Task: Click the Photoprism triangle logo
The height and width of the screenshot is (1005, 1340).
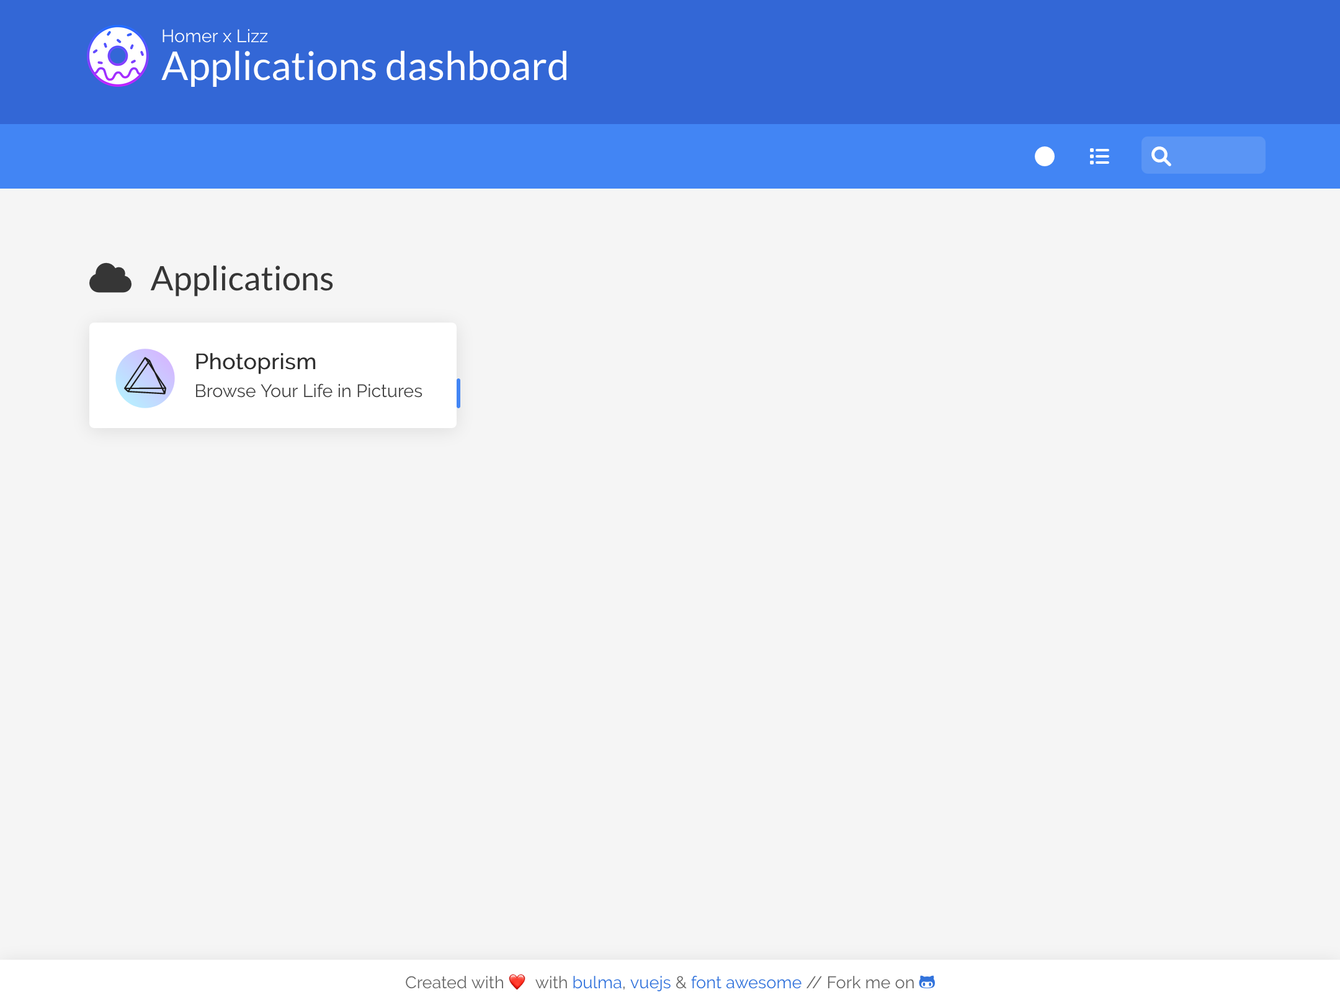Action: coord(145,378)
